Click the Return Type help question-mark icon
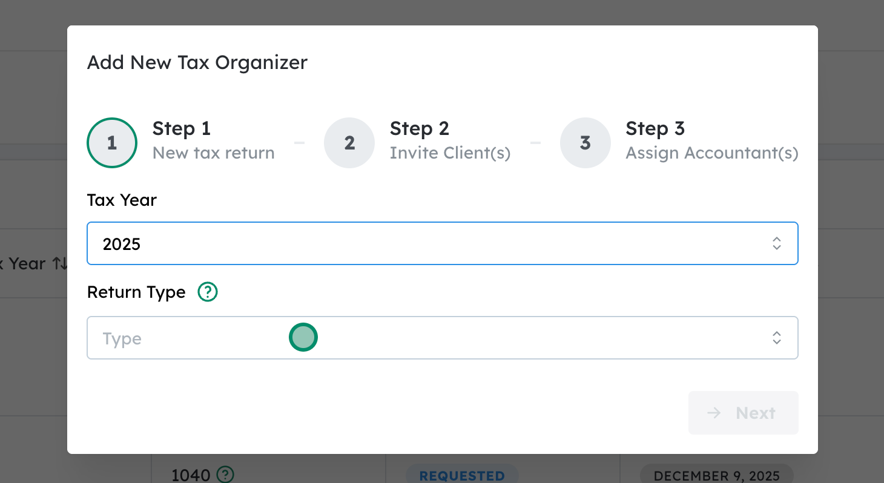Viewport: 884px width, 483px height. (208, 292)
